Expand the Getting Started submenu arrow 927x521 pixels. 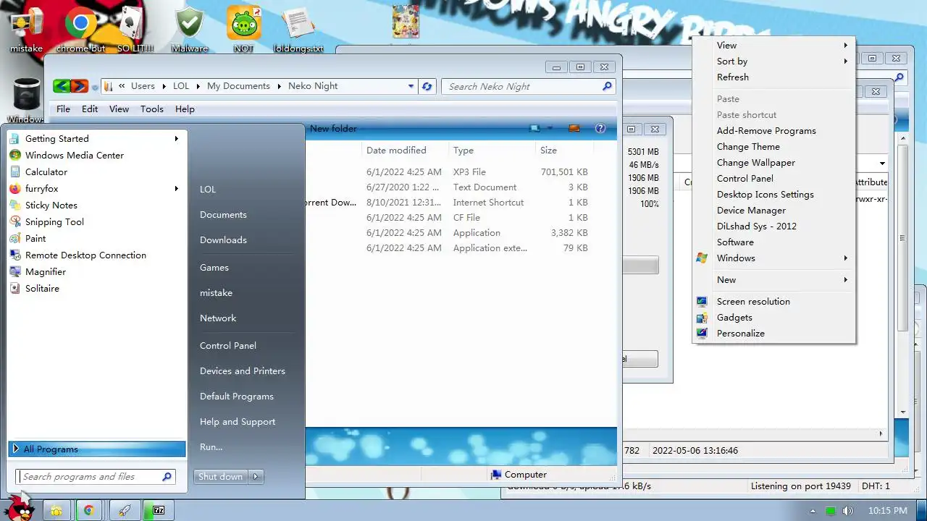176,138
